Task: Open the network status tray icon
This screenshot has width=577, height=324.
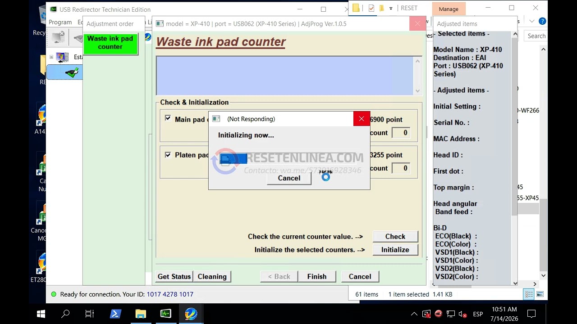Action: coord(450,314)
